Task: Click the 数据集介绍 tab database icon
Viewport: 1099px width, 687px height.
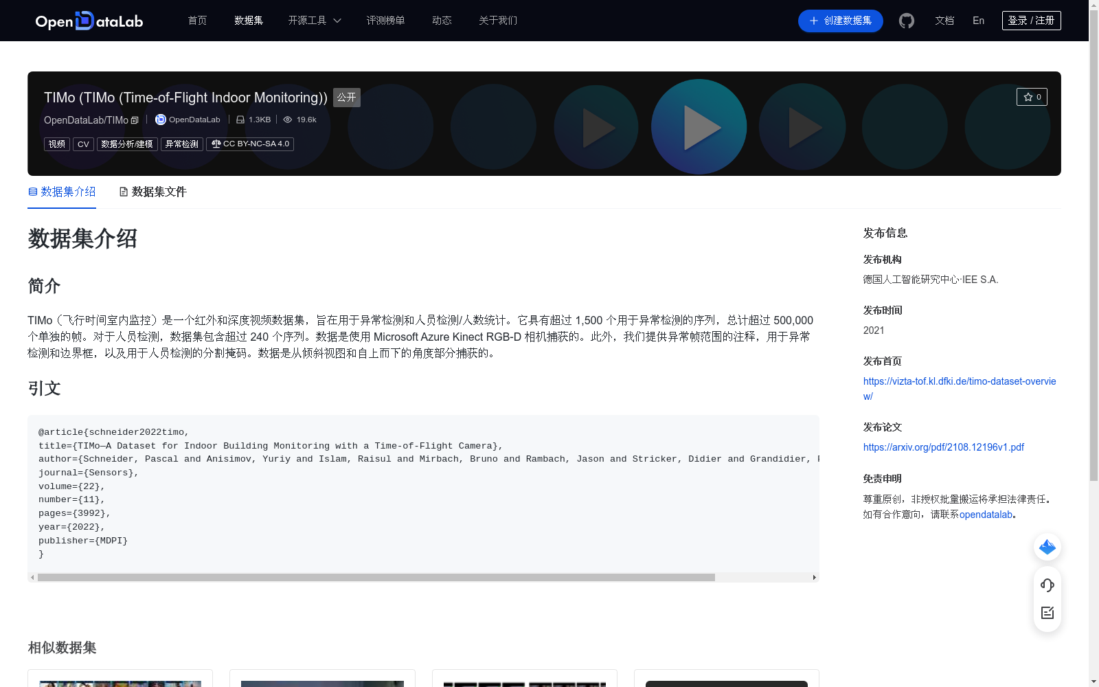Action: (33, 192)
